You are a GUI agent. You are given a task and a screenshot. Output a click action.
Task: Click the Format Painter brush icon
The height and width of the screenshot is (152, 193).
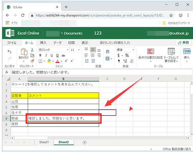point(32,61)
